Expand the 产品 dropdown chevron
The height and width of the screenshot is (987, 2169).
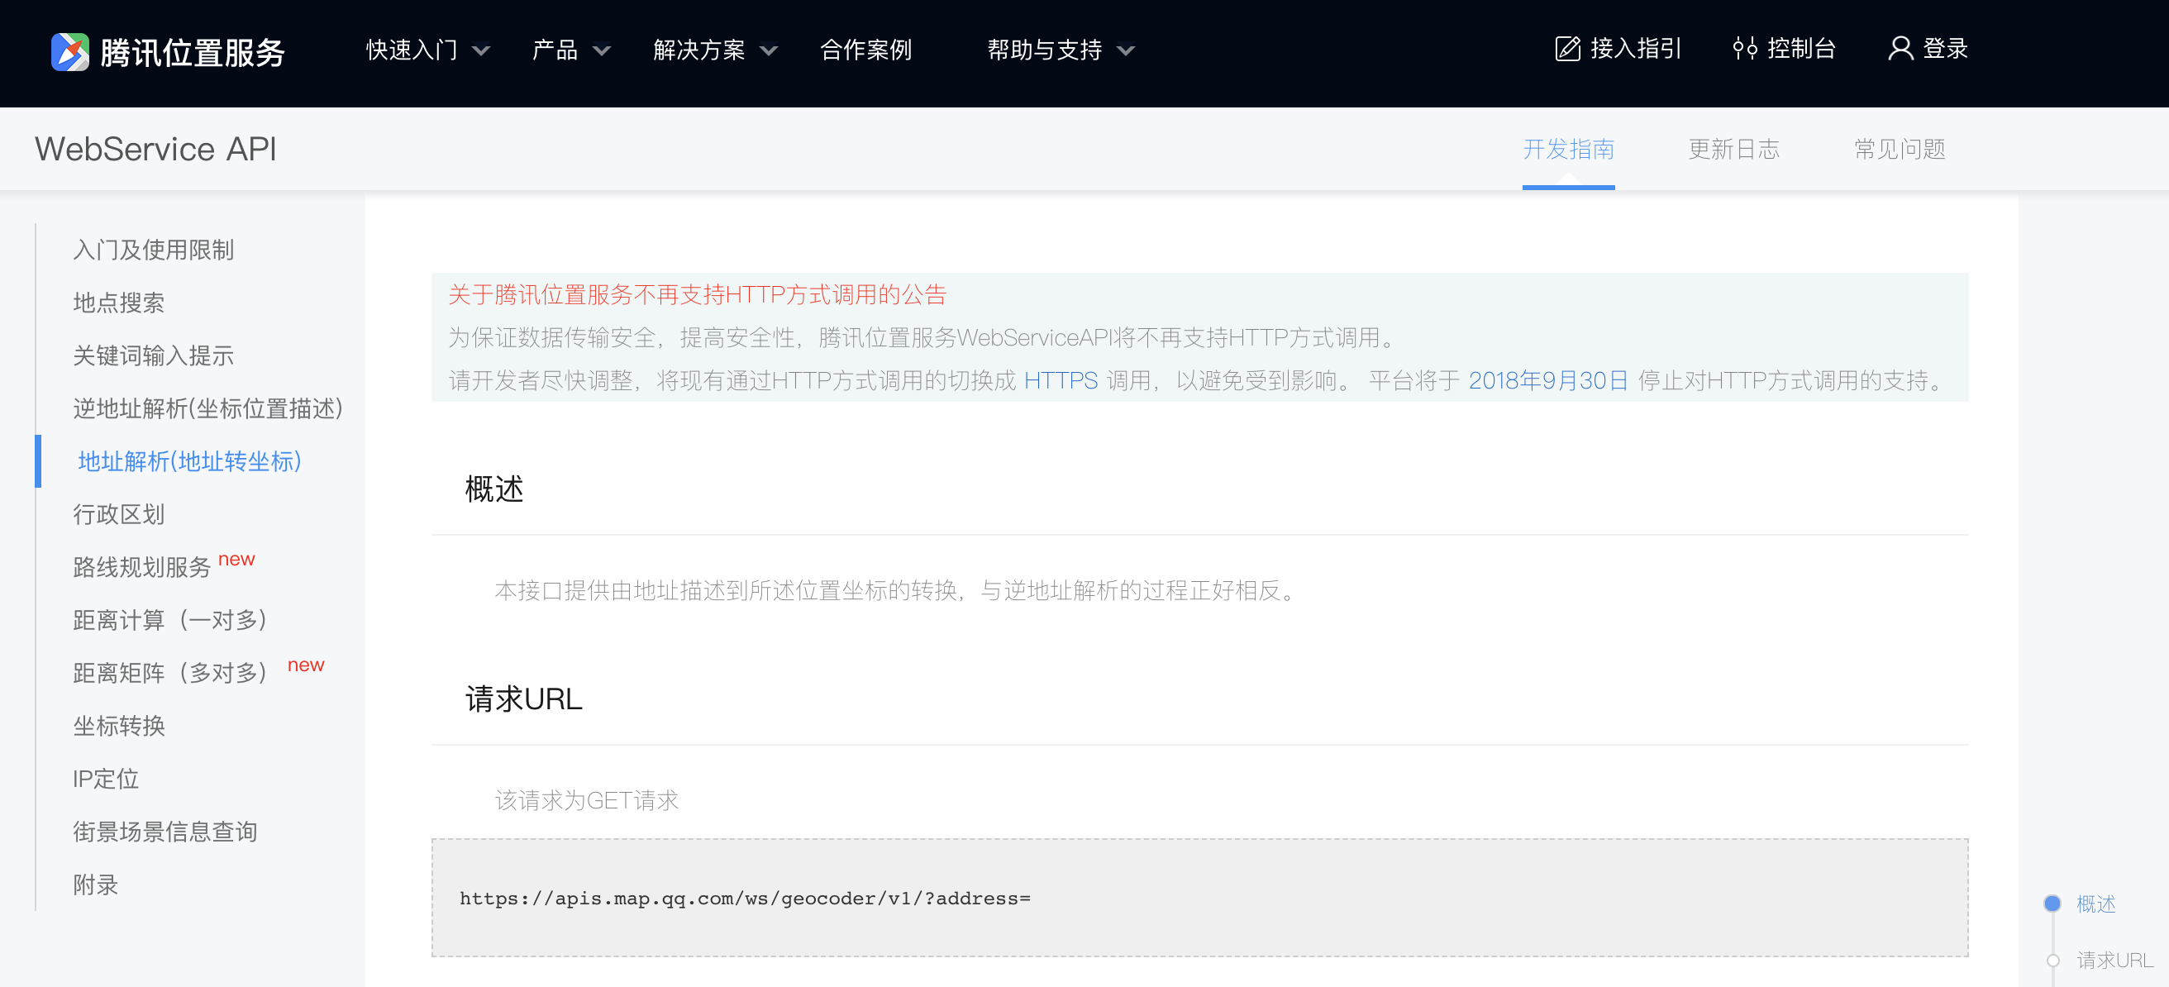click(x=601, y=51)
